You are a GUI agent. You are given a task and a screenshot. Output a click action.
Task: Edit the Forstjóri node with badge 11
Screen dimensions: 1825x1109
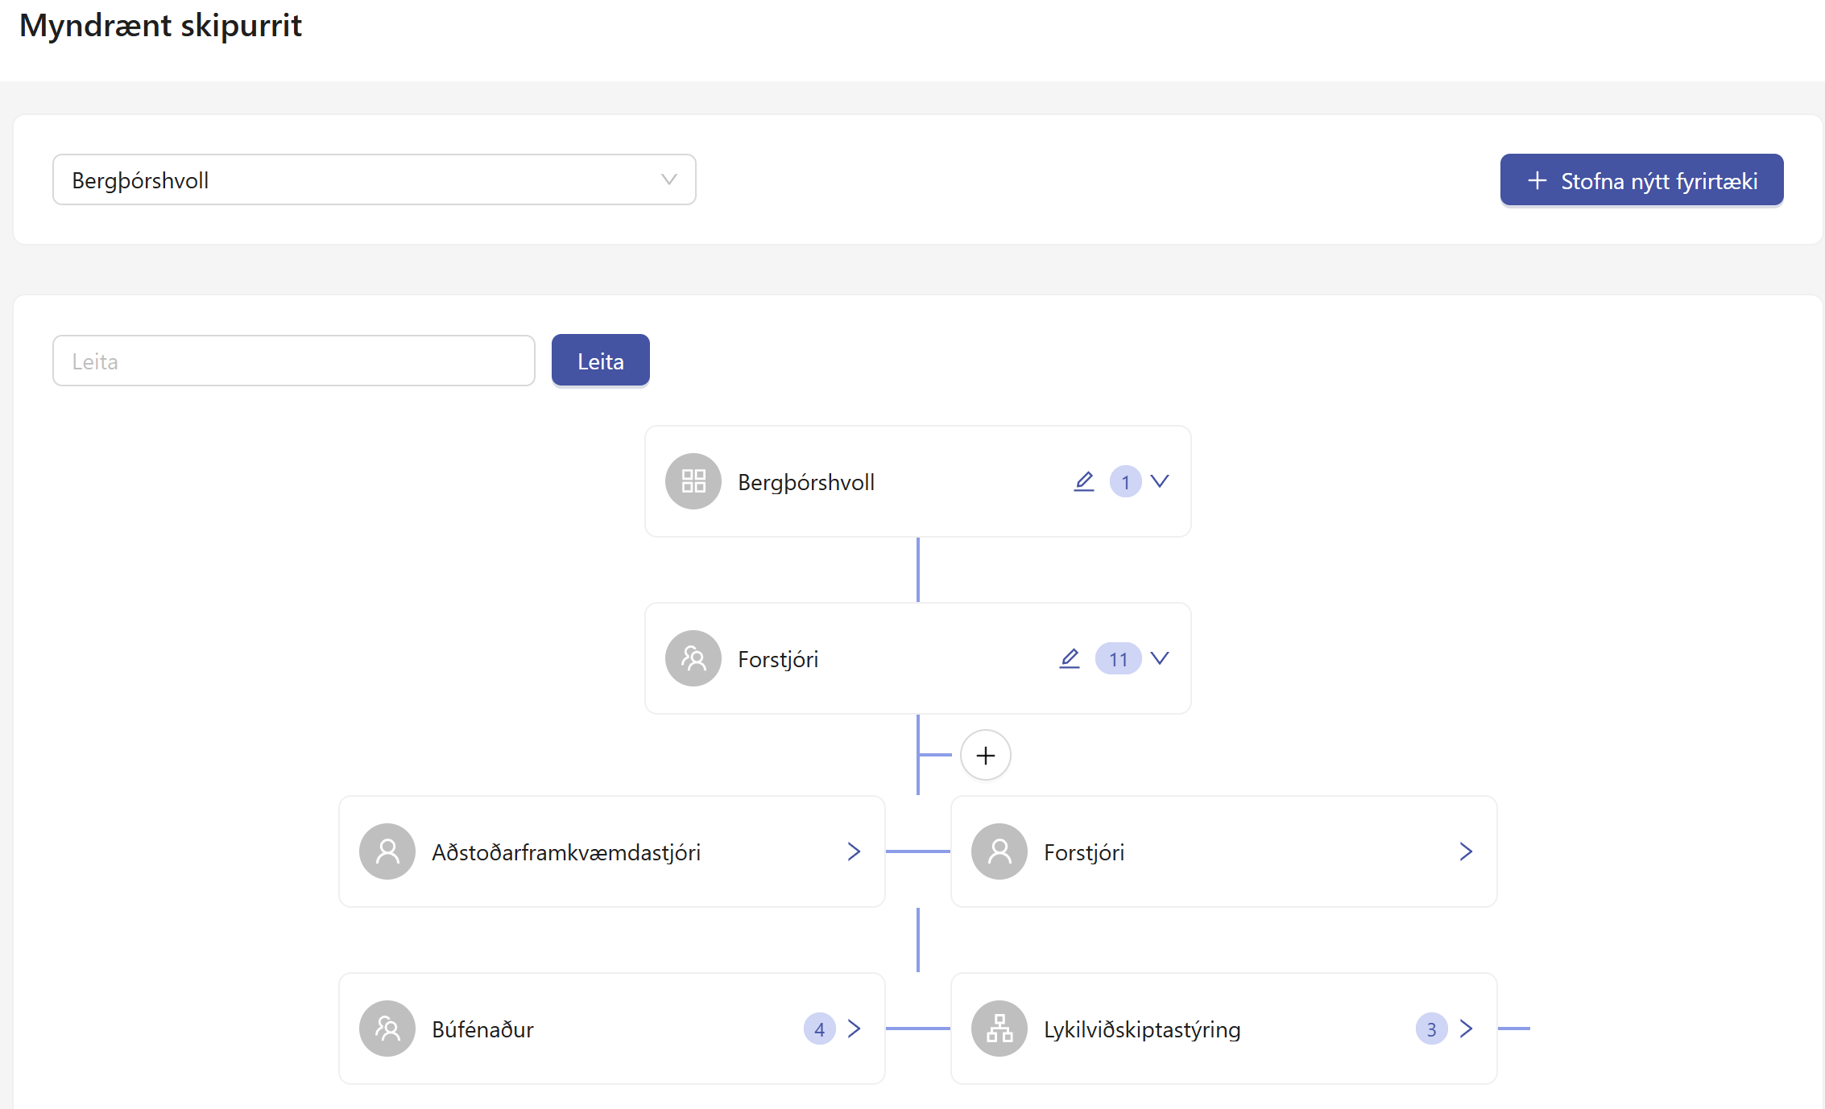(1070, 658)
